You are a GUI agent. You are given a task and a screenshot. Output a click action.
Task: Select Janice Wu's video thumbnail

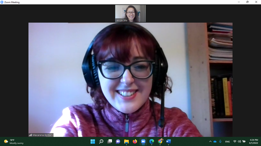tap(130, 13)
